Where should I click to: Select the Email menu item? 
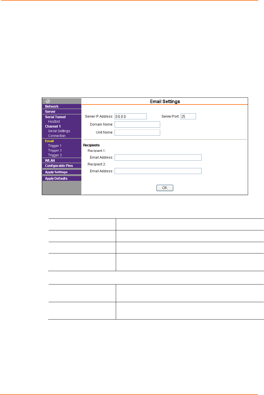(49, 141)
